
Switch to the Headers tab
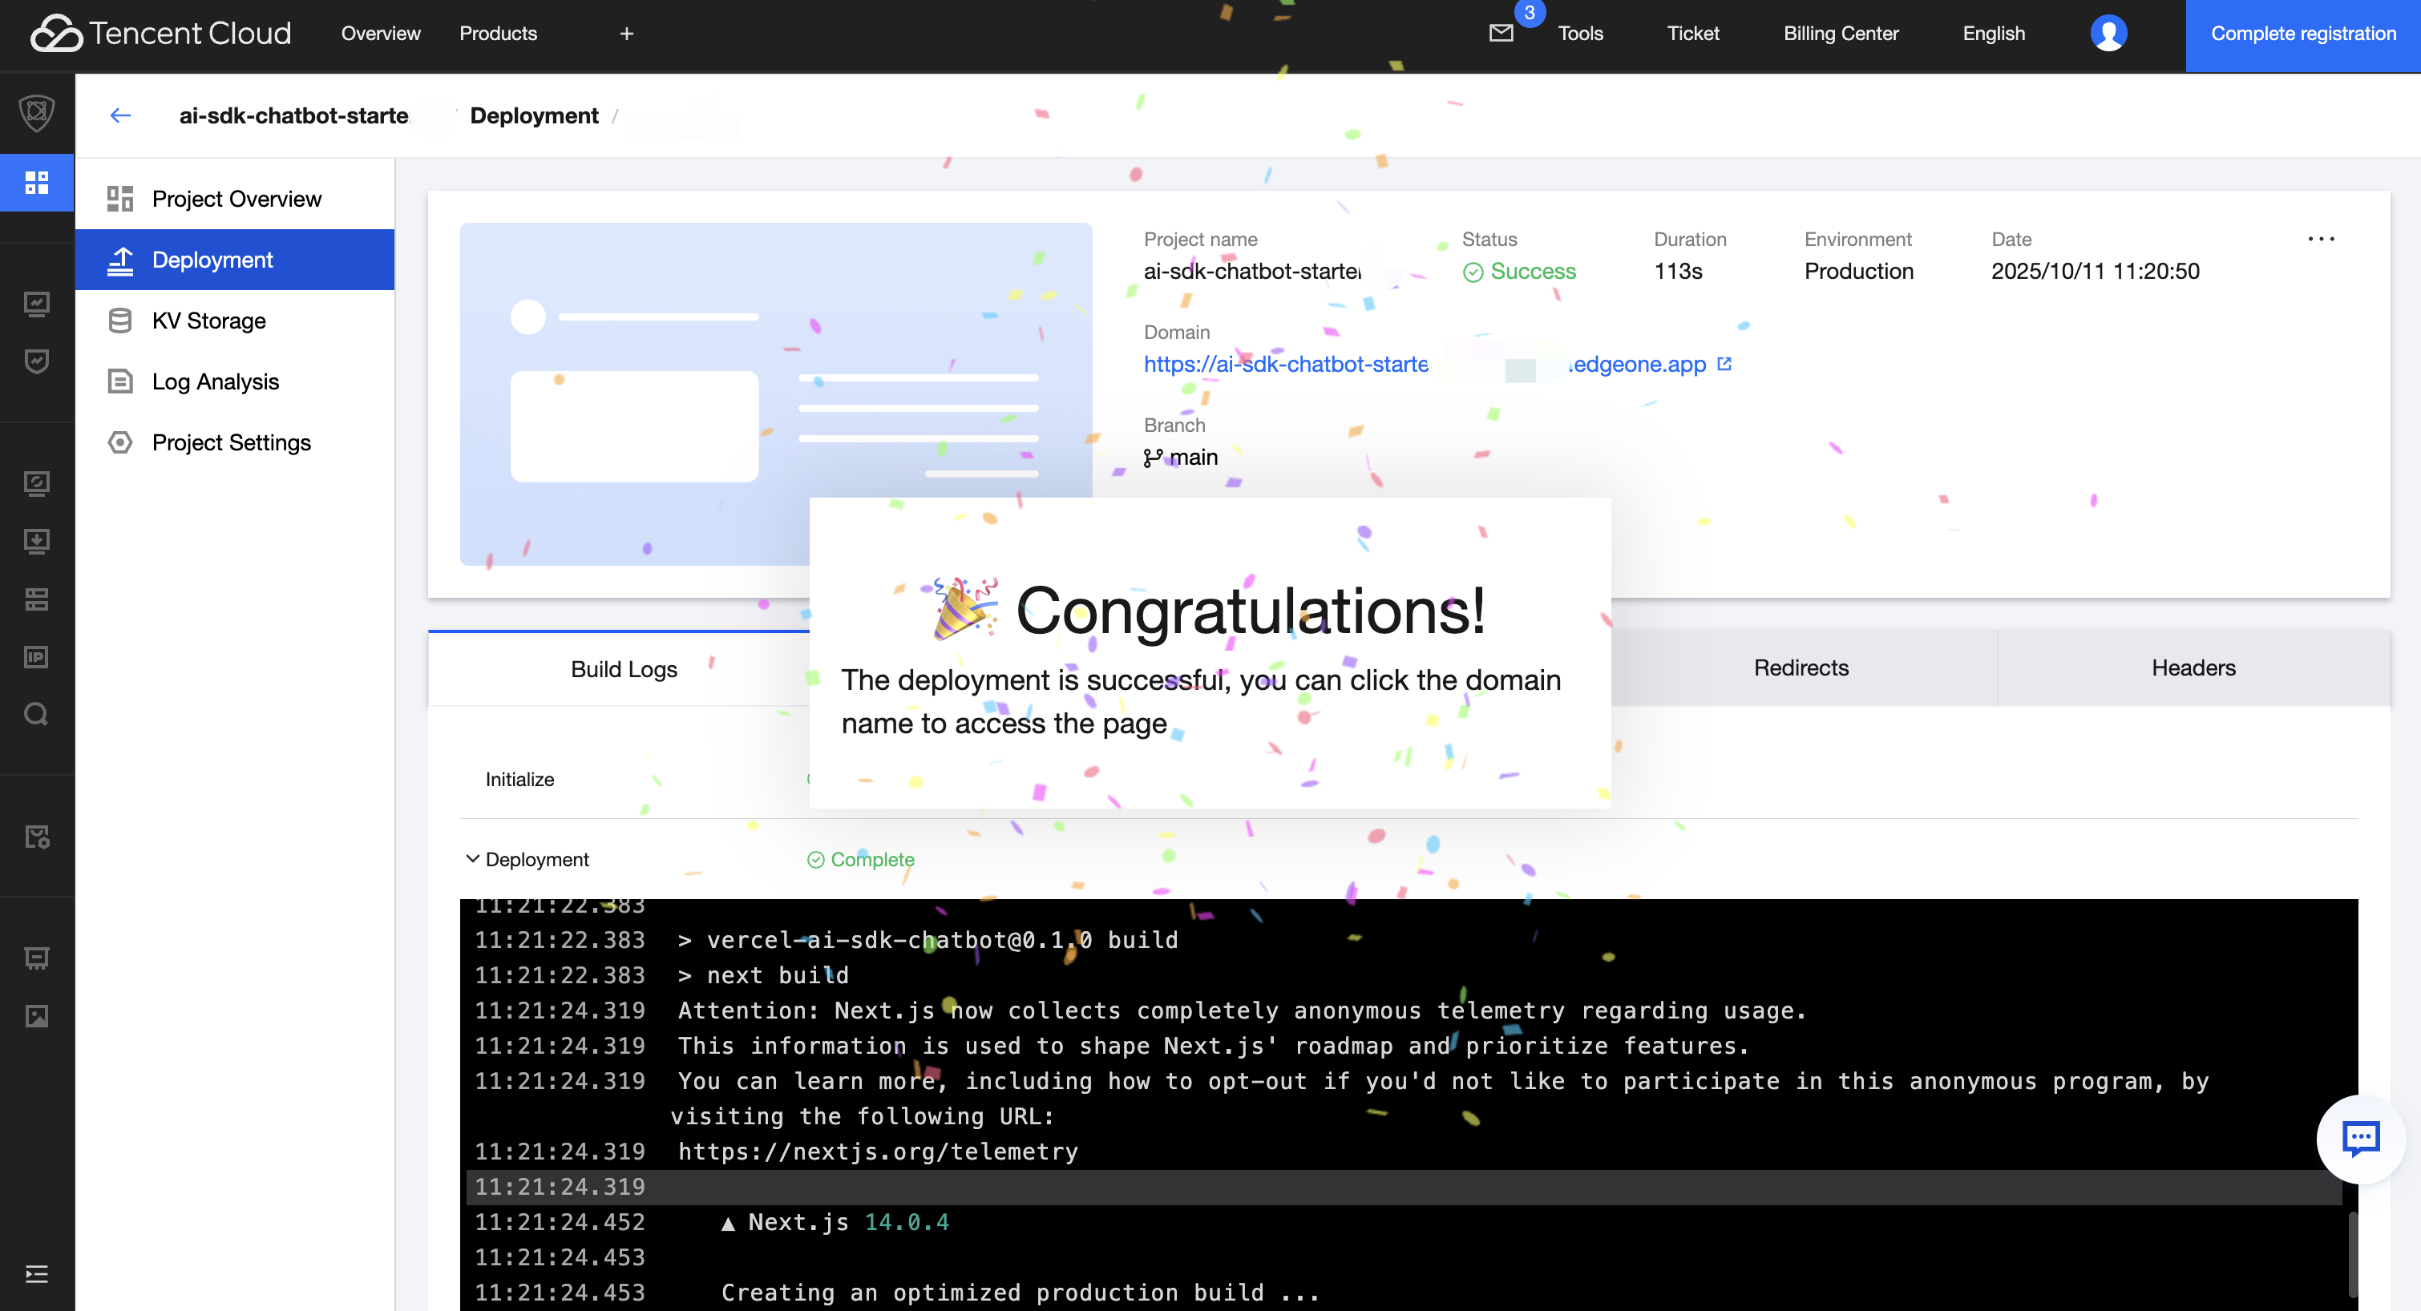2193,668
